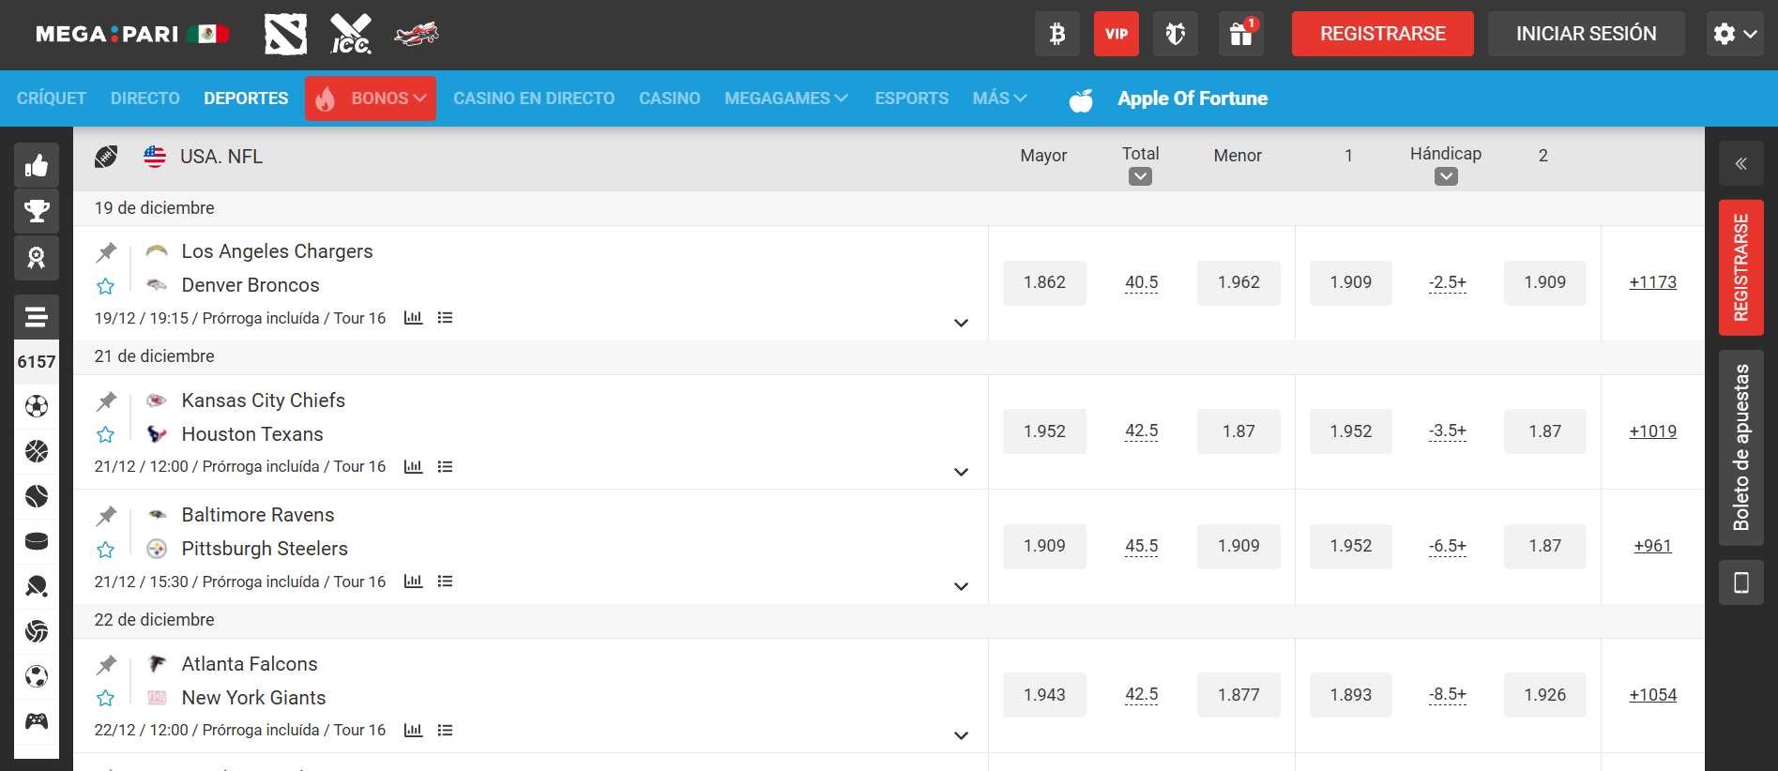Go to the Críquet tab
This screenshot has height=771, width=1778.
pos(52,98)
